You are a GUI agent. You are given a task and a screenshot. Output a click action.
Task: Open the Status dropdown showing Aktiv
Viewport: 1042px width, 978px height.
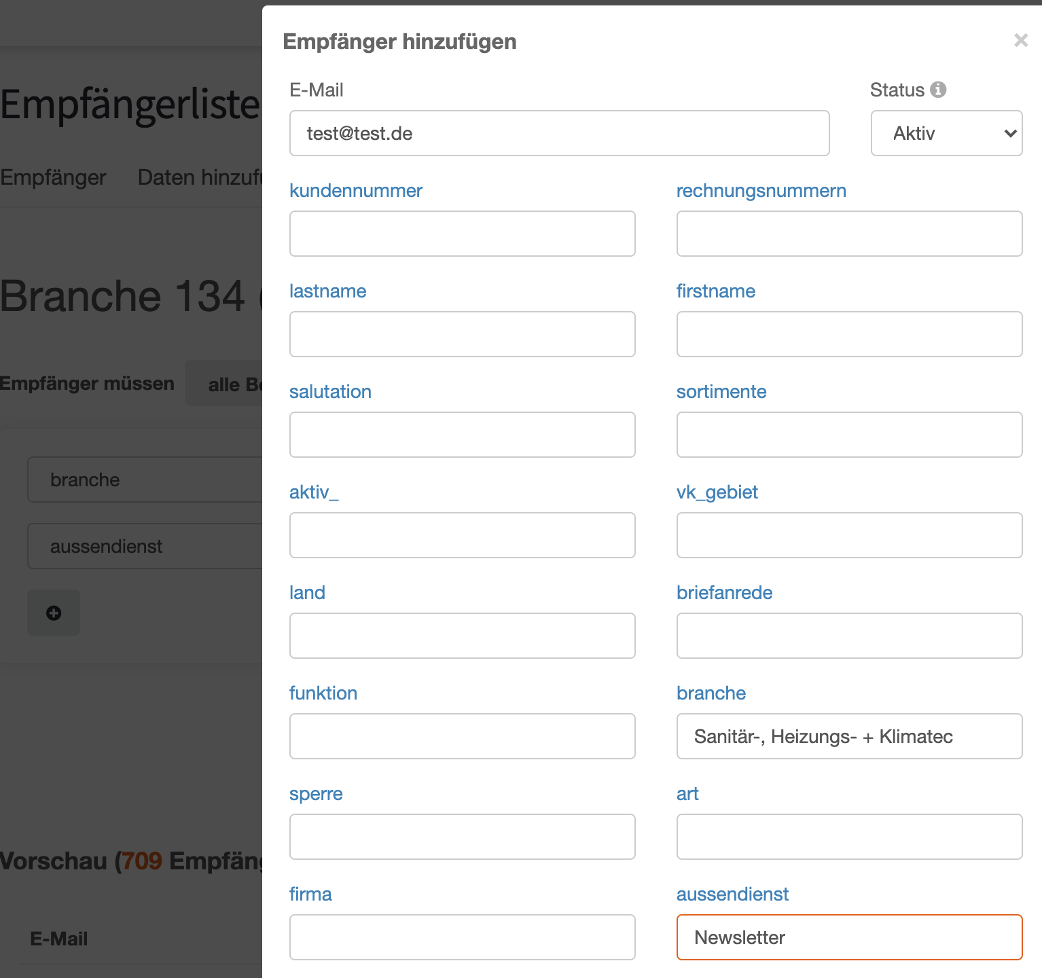(x=946, y=133)
